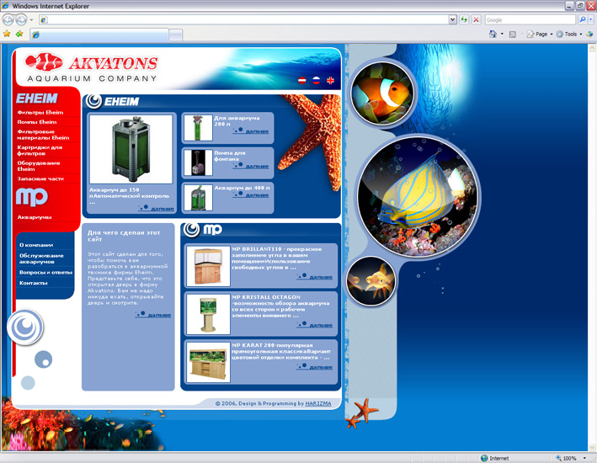Click the HARIZMA footer link

point(318,403)
